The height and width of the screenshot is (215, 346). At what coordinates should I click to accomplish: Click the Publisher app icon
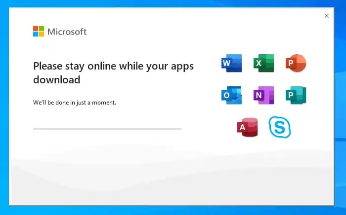(296, 95)
